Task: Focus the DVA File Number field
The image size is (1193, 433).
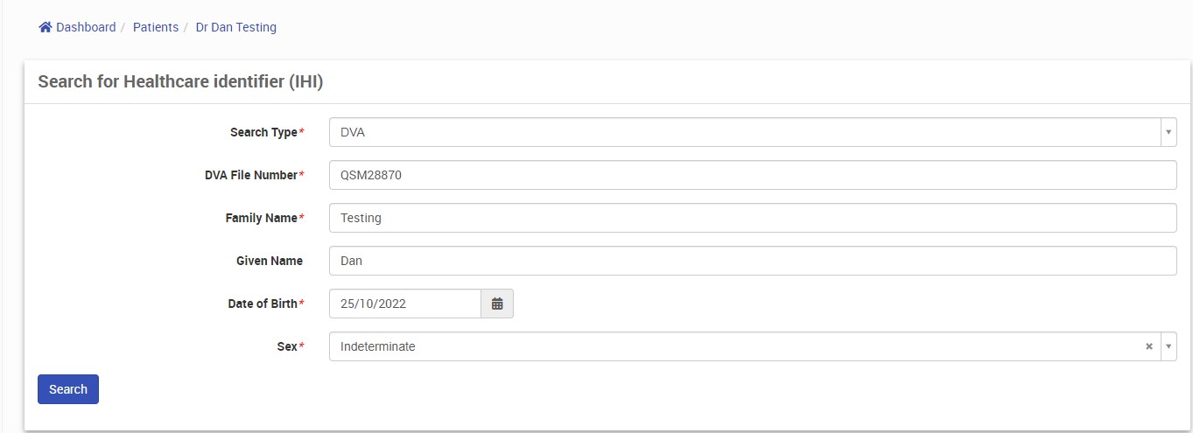Action: click(753, 175)
